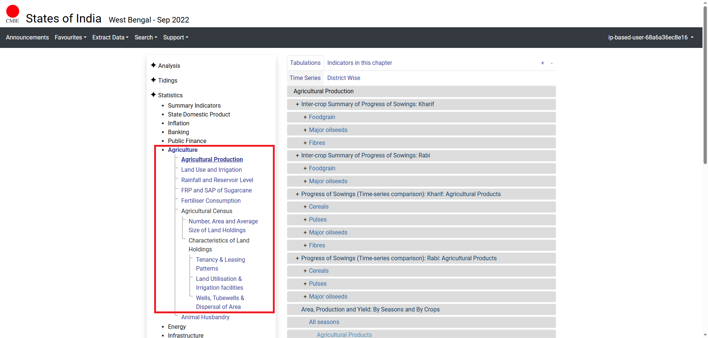The width and height of the screenshot is (708, 338).
Task: Select Animal Husbandry in the sidebar tree
Action: 205,317
